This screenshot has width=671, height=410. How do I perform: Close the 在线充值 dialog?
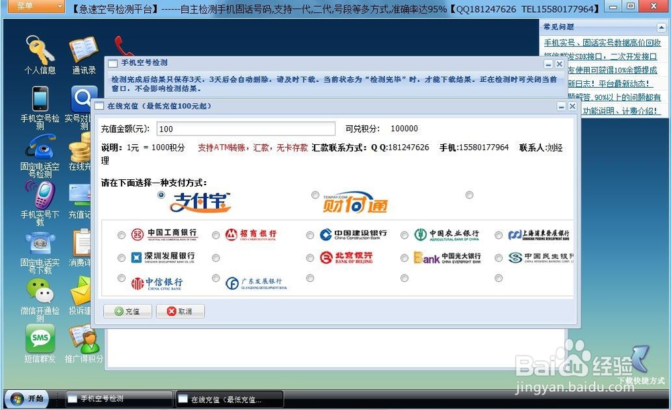[x=572, y=106]
